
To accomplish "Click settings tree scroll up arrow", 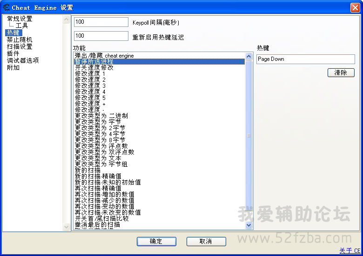I will (66, 19).
